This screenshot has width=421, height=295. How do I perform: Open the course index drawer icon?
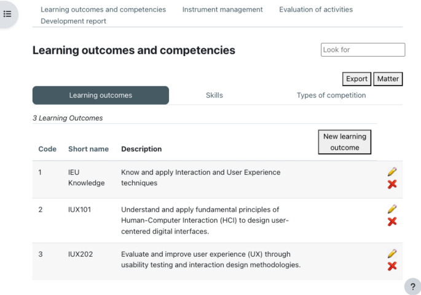coord(7,14)
